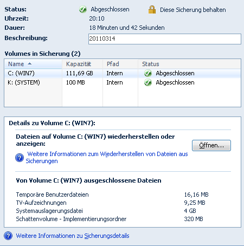The width and height of the screenshot is (244, 246).
Task: Click the Abgeschlossen text next to the Status label
Action: (110, 9)
